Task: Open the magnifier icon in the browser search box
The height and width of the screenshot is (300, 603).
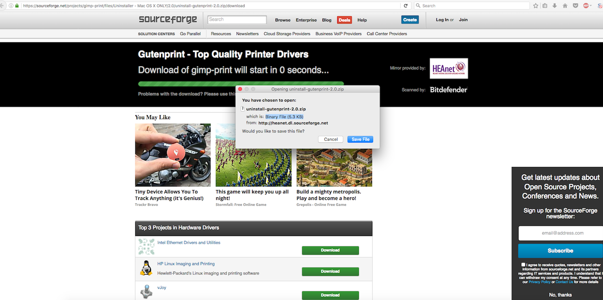Action: [418, 6]
